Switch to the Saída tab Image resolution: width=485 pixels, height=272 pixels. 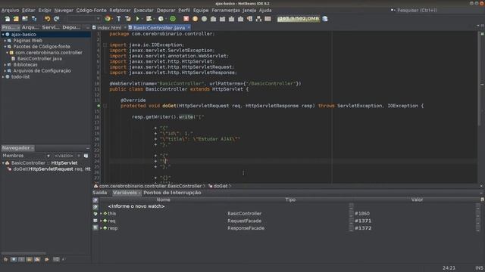coord(99,193)
